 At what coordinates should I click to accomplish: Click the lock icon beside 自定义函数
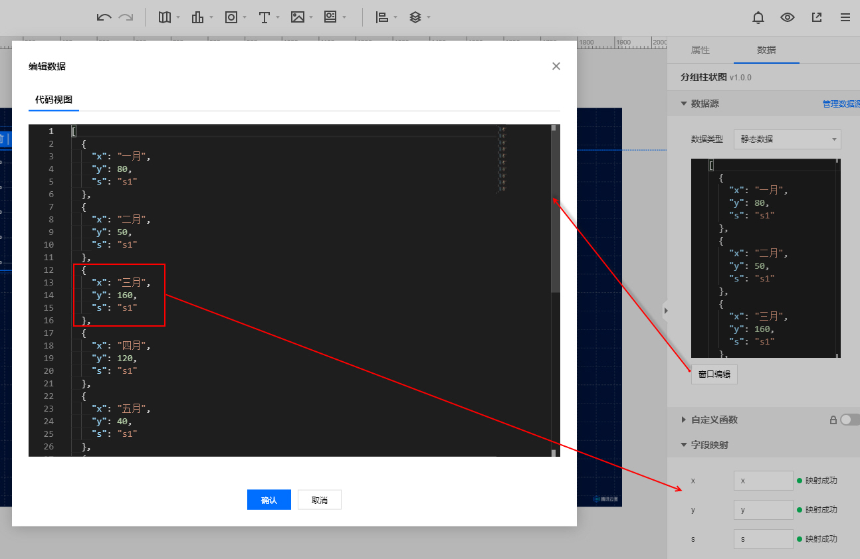tap(833, 420)
